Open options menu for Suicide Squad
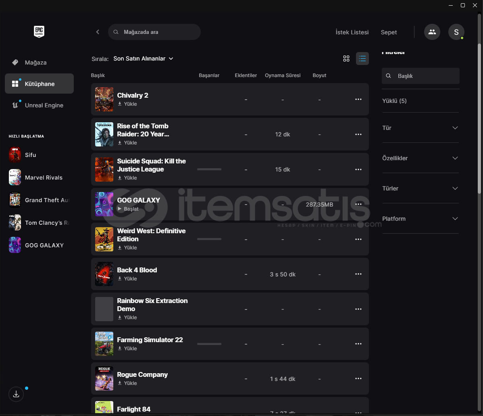This screenshot has height=416, width=483. tap(358, 169)
